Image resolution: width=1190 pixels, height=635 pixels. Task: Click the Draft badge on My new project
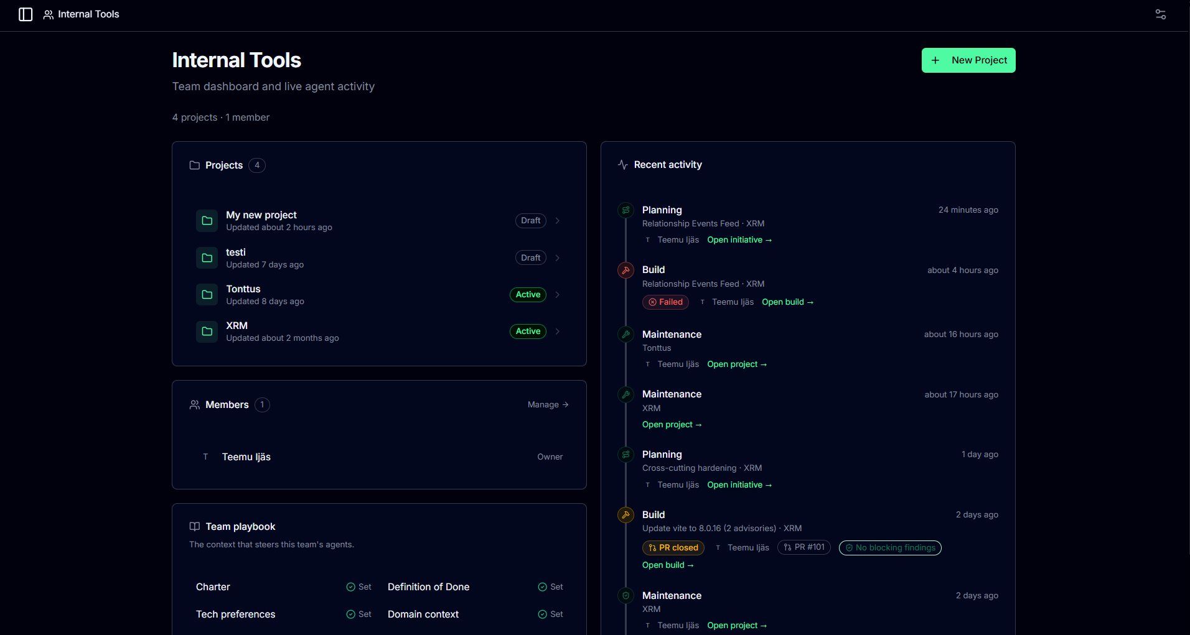click(x=531, y=221)
